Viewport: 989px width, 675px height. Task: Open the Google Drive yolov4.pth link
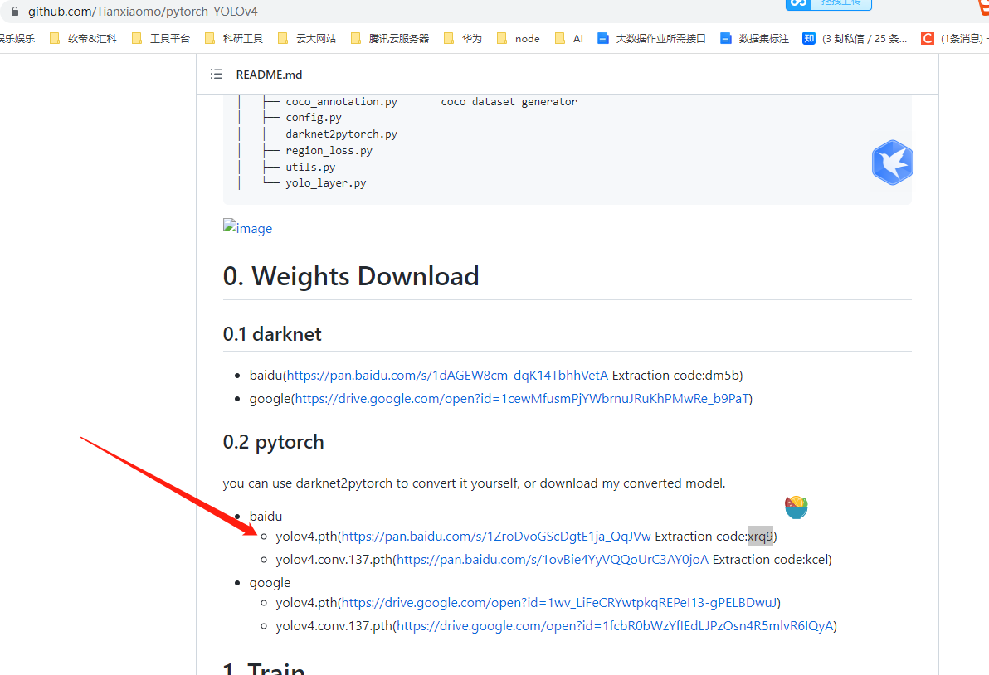[x=562, y=602]
